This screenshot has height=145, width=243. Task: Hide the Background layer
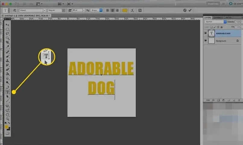click(206, 41)
